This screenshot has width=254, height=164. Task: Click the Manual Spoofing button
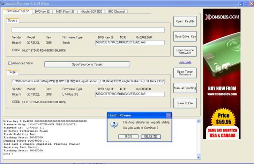click(x=185, y=88)
